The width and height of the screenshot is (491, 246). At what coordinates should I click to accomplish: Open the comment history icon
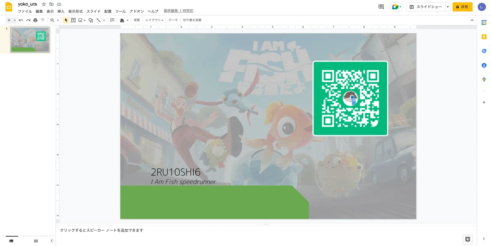click(x=381, y=7)
